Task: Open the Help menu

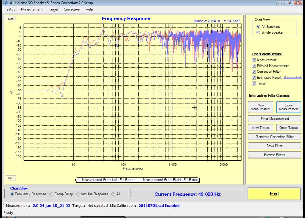Action: [89, 9]
